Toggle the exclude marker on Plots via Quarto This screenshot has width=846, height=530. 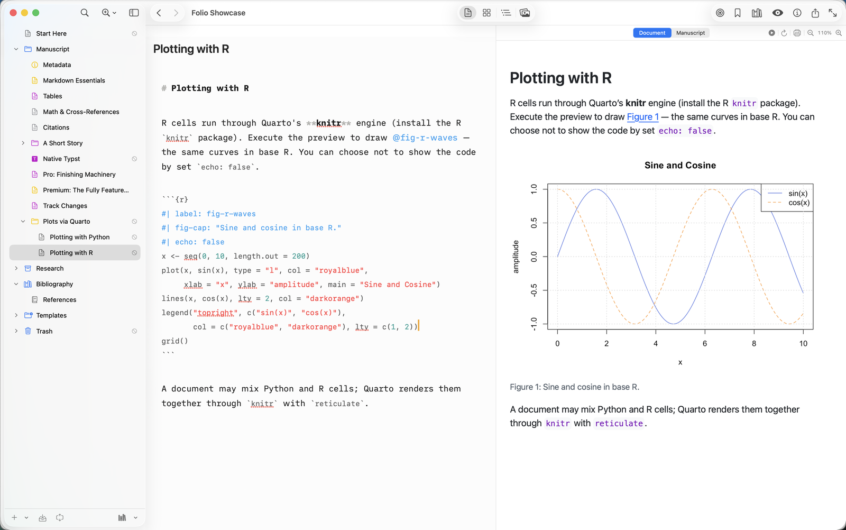134,222
